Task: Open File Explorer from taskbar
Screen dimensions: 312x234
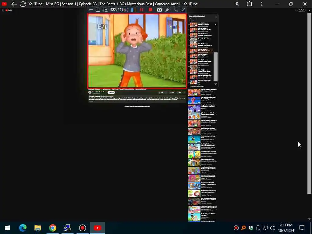Action: pyautogui.click(x=37, y=228)
